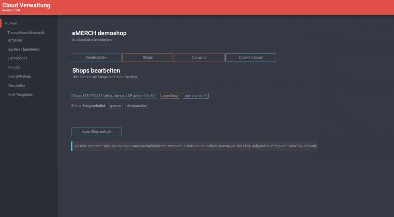This screenshot has width=394, height=217.
Task: Open zum Admin (*) button
Action: click(195, 96)
